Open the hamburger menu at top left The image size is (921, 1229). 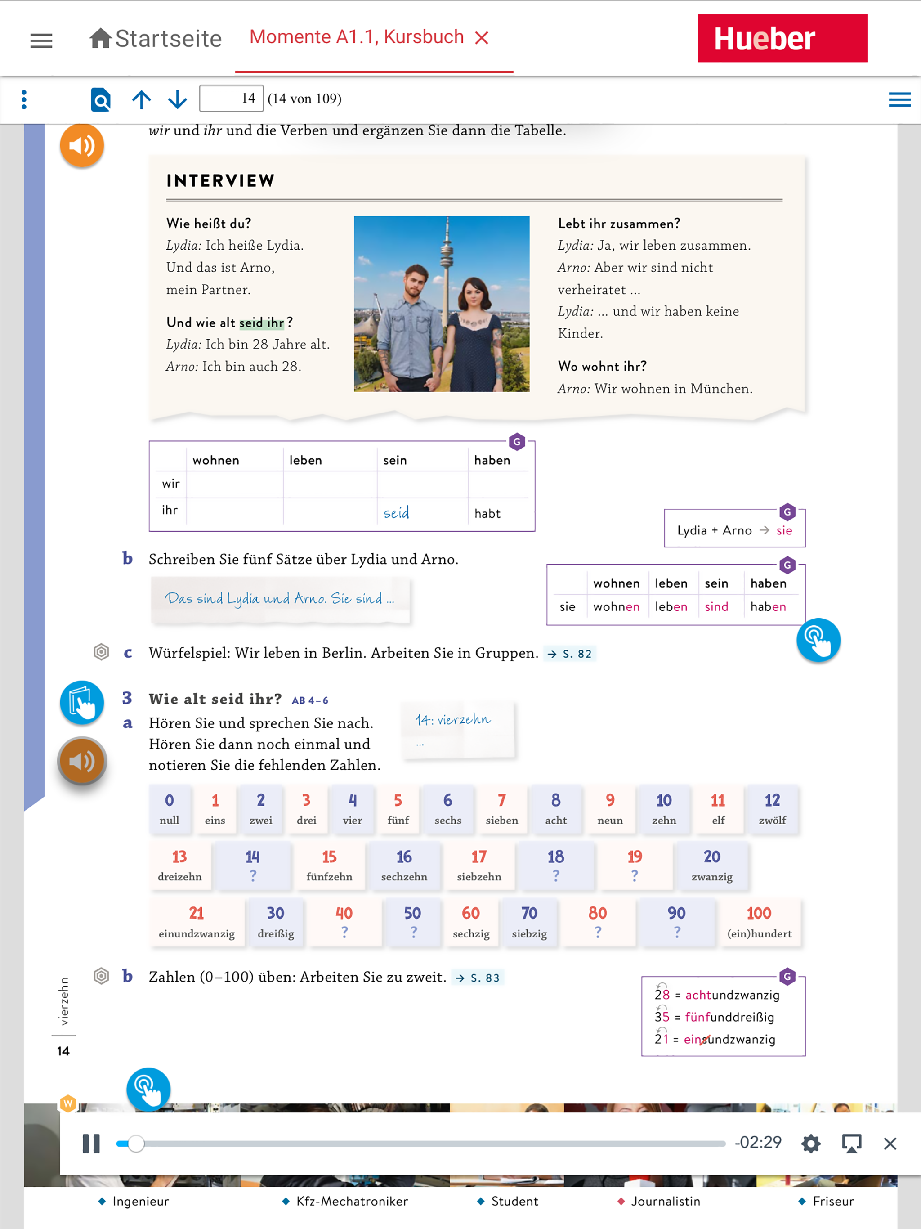[x=41, y=40]
